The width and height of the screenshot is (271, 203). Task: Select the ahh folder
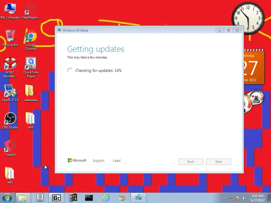click(31, 121)
